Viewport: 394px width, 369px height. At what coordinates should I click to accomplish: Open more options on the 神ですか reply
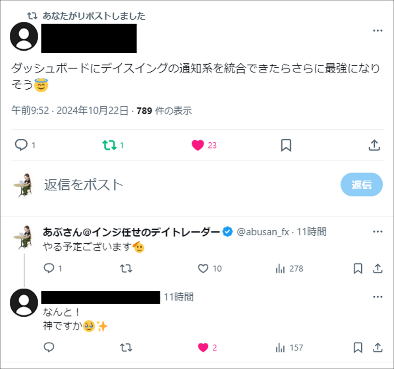(377, 296)
